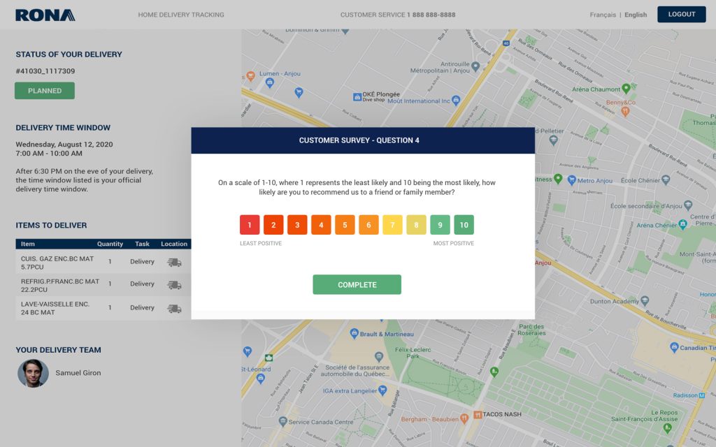Pick the yellow rating 7 box
The width and height of the screenshot is (716, 447).
(392, 225)
